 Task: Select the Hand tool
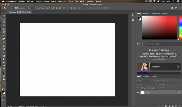4,79
